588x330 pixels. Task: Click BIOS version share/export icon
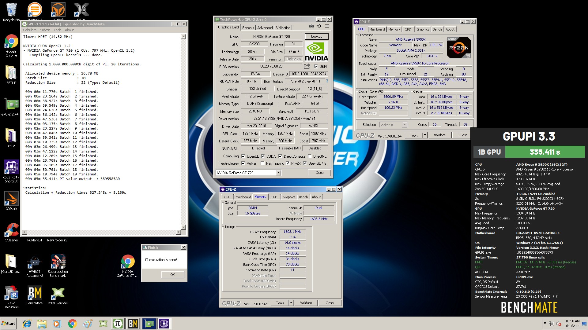tap(307, 66)
